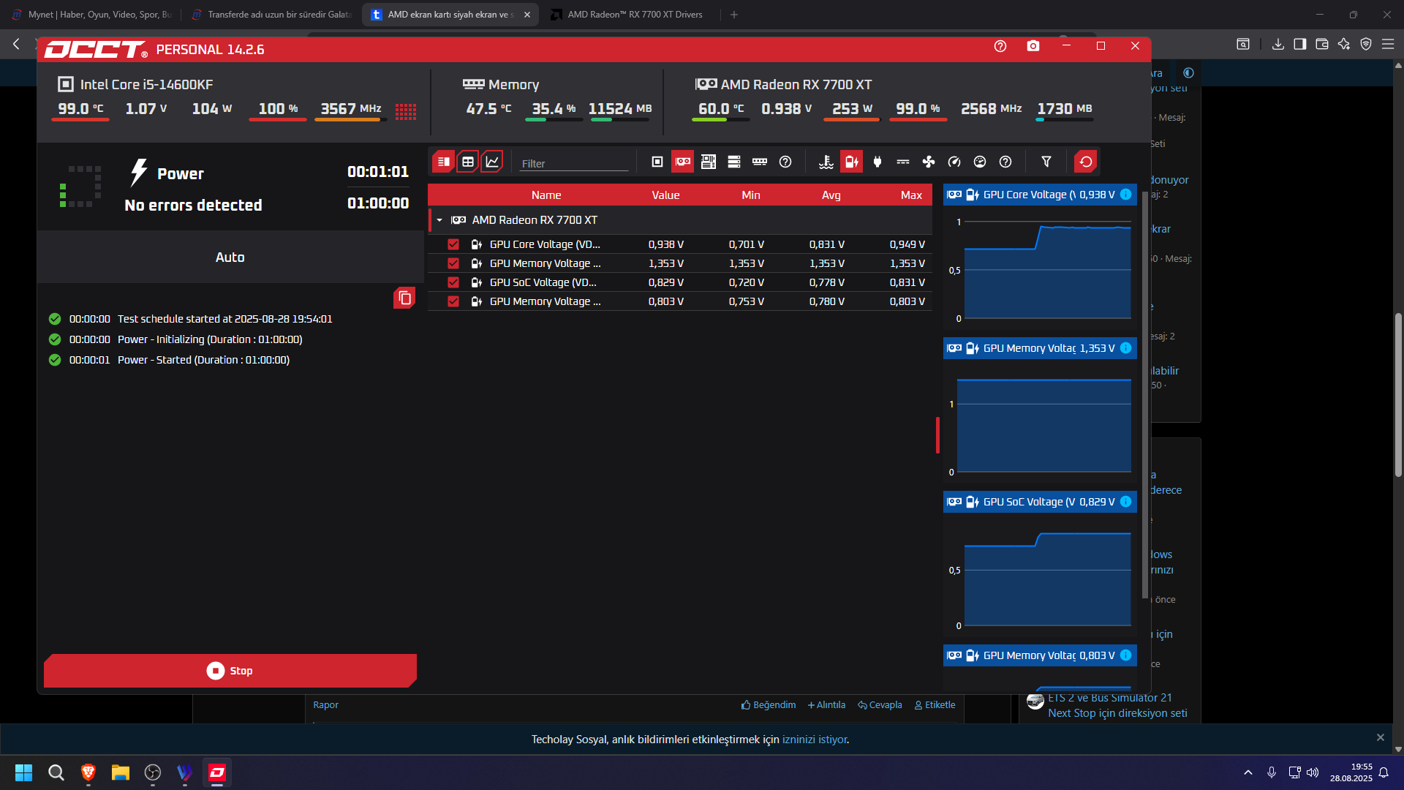Toggle motherboard sensors filter icon
The width and height of the screenshot is (1404, 790).
709,162
